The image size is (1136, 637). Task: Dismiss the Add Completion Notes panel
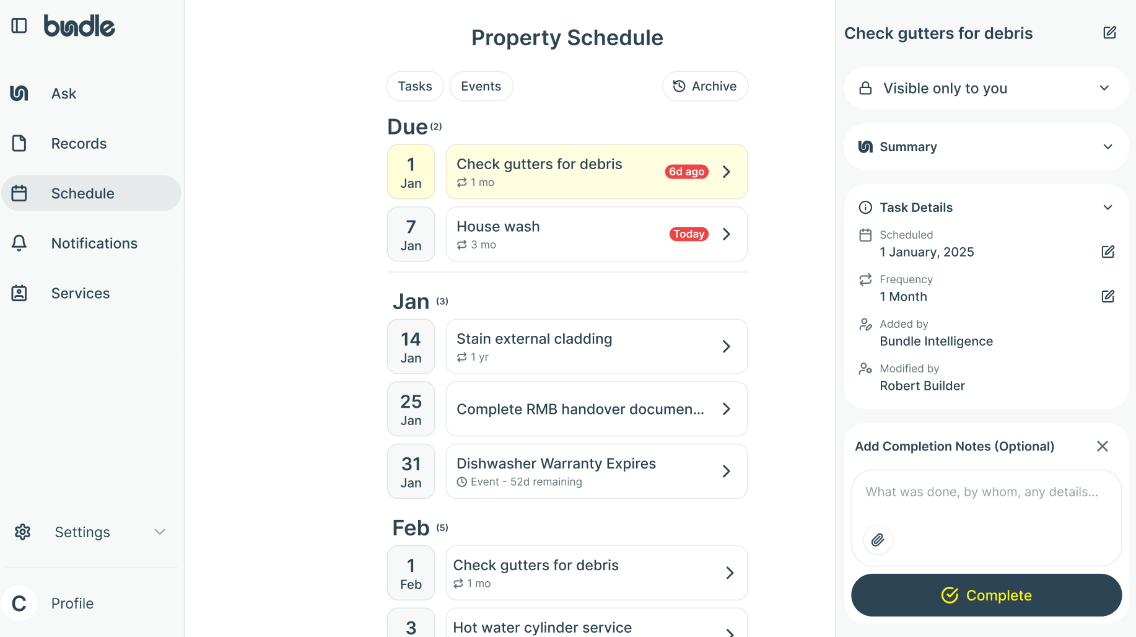point(1103,446)
